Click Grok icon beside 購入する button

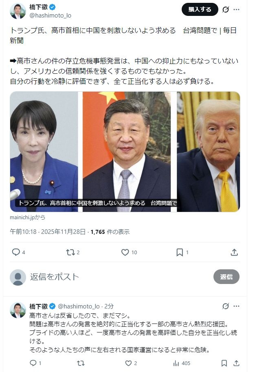(226, 9)
